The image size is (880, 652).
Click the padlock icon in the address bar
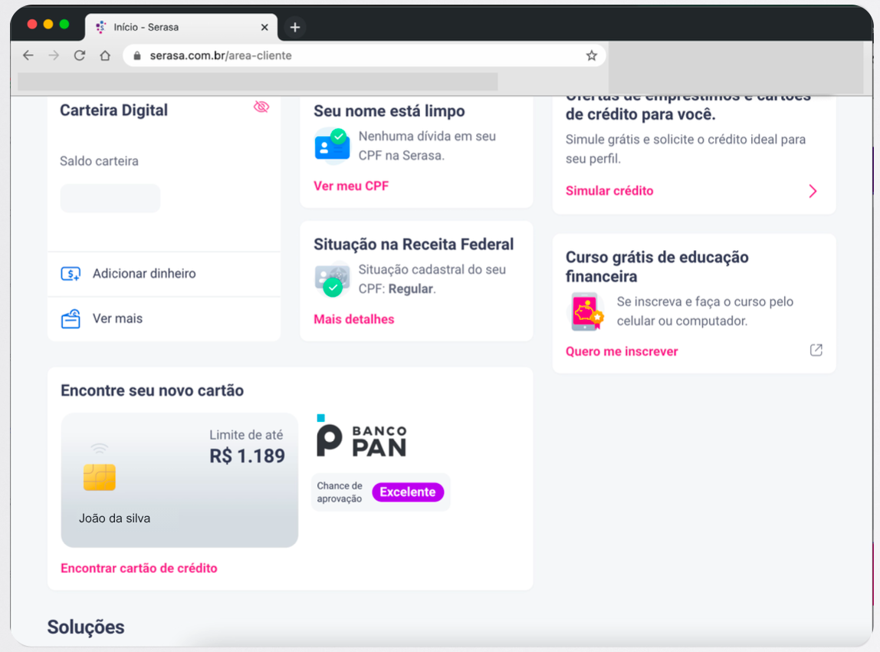coord(136,55)
